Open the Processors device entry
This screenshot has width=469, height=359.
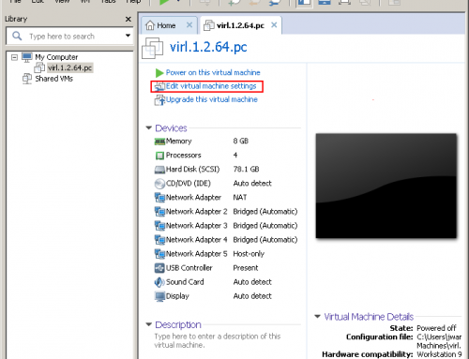click(184, 156)
